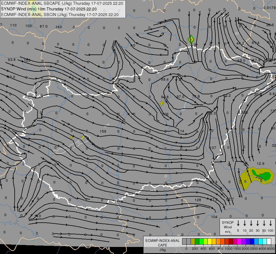Click the 62.2 value on the map
The image size is (276, 254).
227,96
